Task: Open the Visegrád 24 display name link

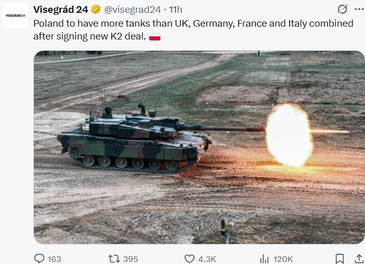Action: [61, 10]
